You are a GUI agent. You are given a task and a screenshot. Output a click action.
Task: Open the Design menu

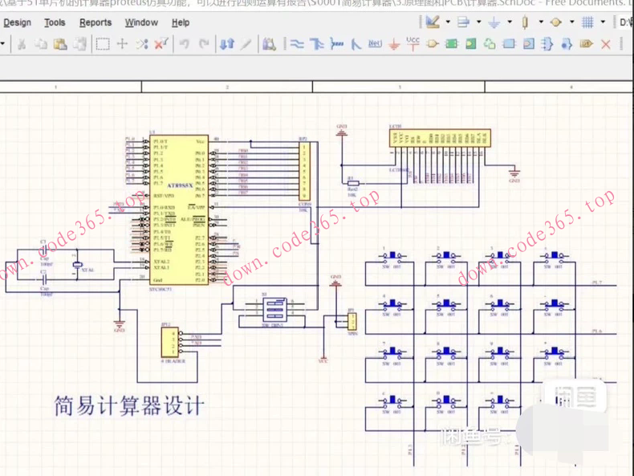17,22
